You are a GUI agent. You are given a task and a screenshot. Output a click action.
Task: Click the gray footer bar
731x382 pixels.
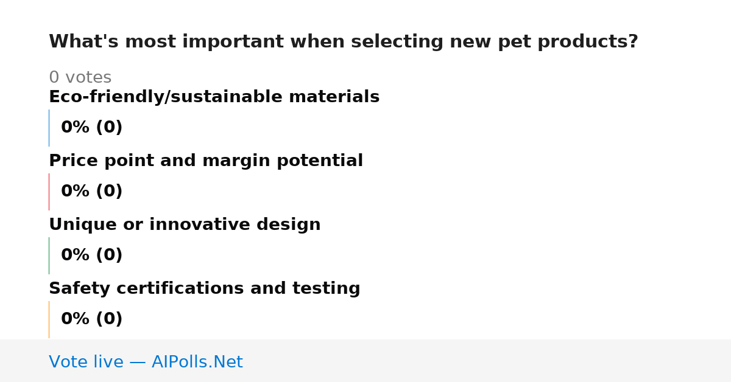click(365, 361)
